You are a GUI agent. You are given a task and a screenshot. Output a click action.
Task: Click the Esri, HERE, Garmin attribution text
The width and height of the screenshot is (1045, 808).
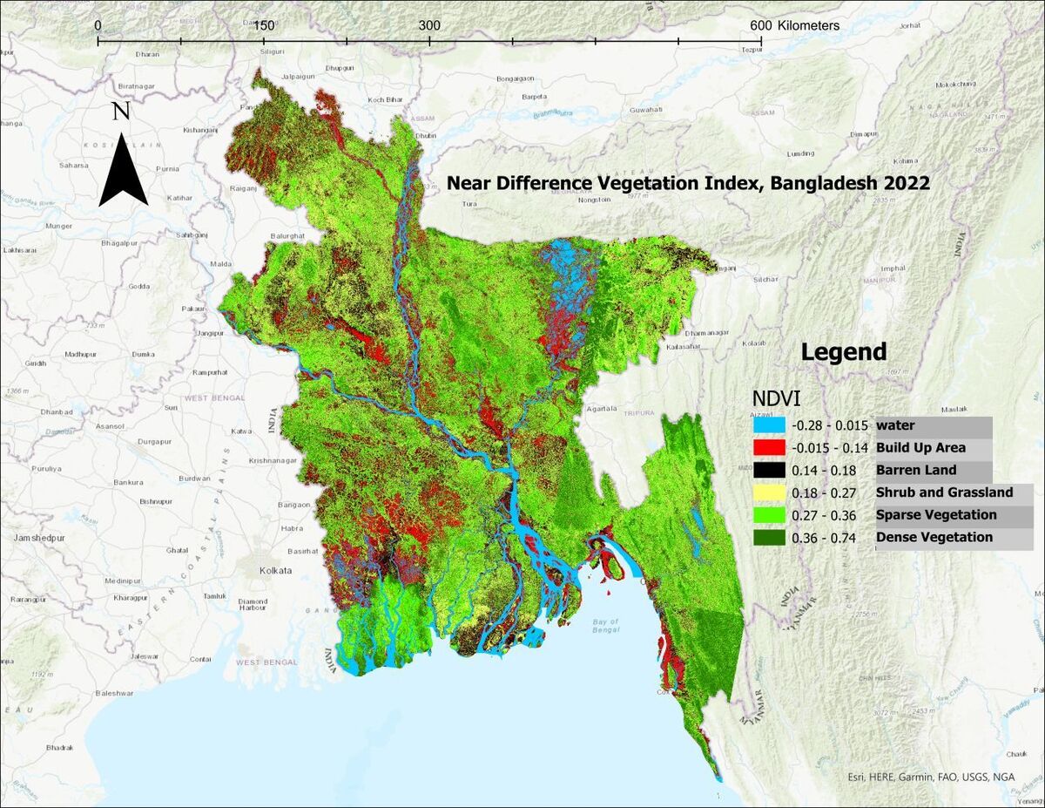(x=930, y=777)
